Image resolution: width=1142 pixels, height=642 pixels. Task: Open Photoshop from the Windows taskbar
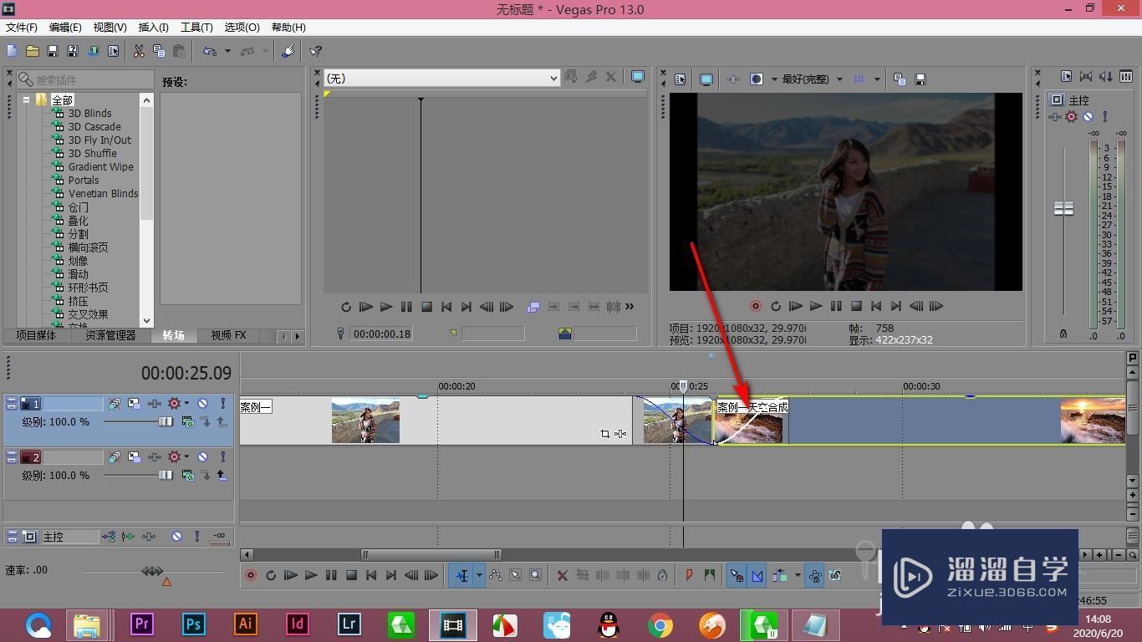[x=194, y=624]
